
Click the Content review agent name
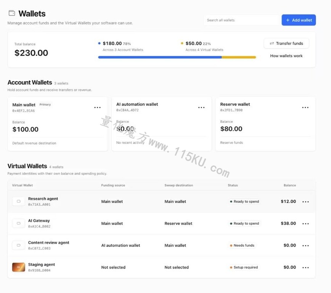(x=48, y=243)
